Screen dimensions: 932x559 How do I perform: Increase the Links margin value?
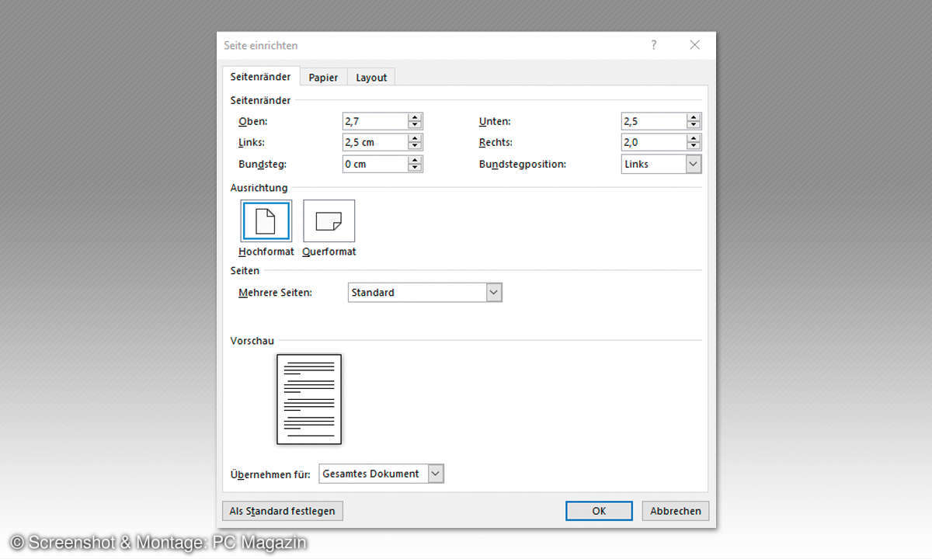pyautogui.click(x=415, y=138)
